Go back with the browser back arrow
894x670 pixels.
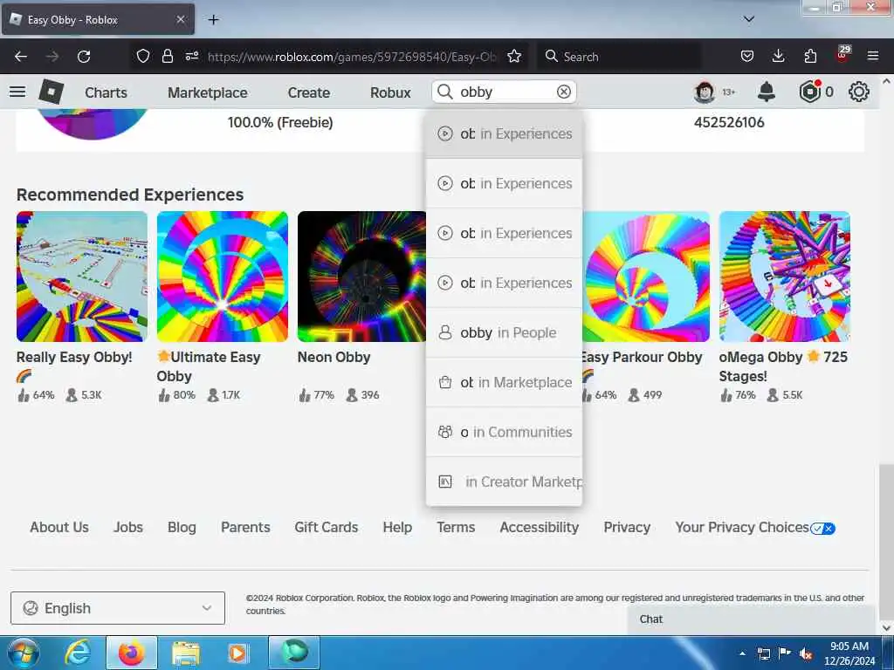pos(21,57)
